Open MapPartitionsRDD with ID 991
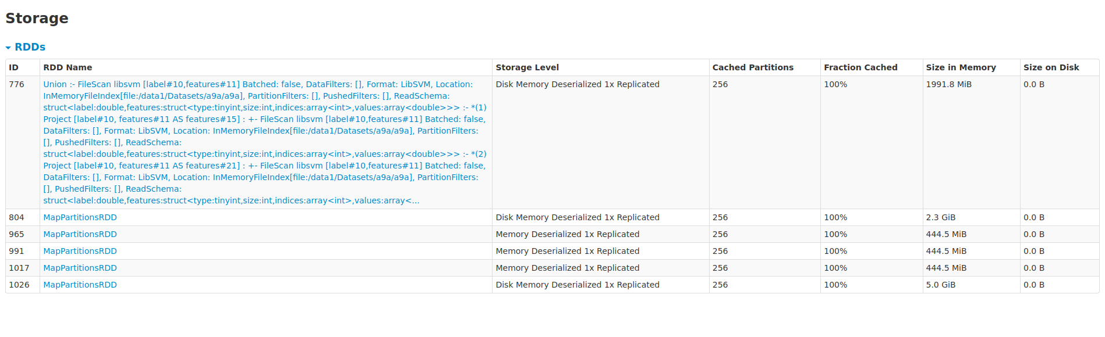Viewport: 1105px width, 337px height. [80, 251]
